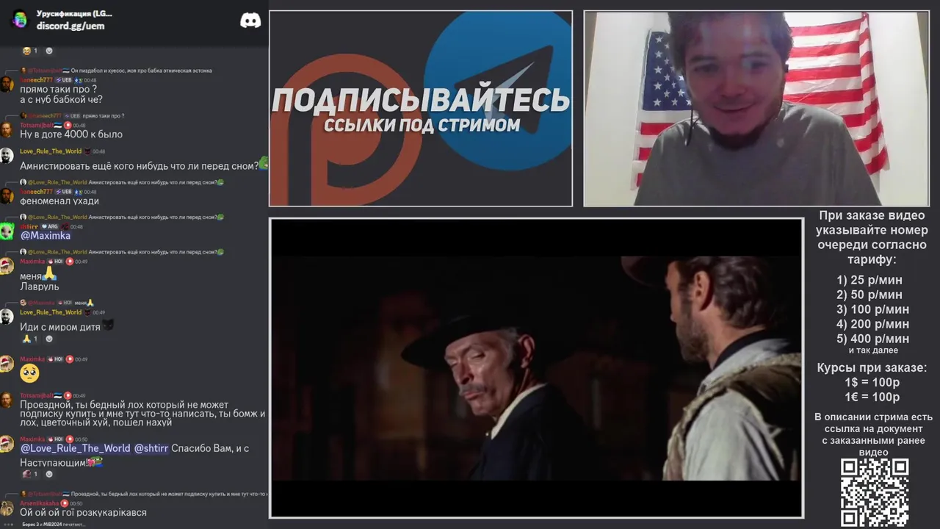Screen dimensions: 940x529
Task: Click the Pepe emoji ending the "Амнистировать" message
Action: tap(264, 165)
